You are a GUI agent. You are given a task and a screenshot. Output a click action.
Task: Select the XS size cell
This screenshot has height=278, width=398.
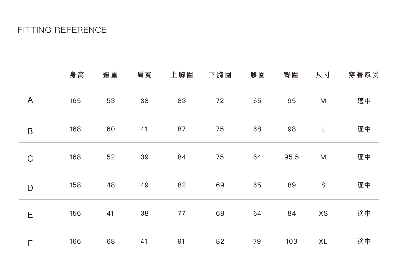coord(323,214)
